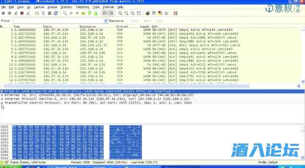This screenshot has height=168, width=305.
Task: Sort by the Length column header
Action: (145, 26)
